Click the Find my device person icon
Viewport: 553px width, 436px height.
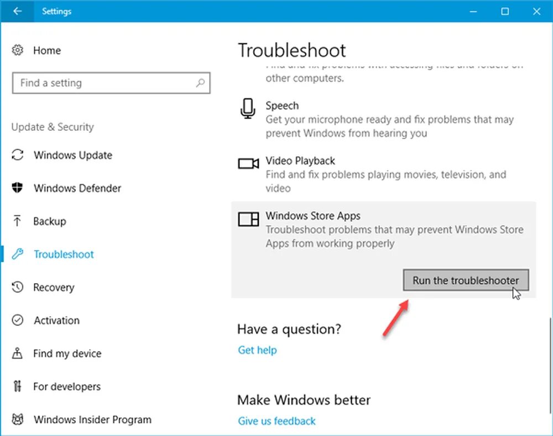click(x=17, y=353)
